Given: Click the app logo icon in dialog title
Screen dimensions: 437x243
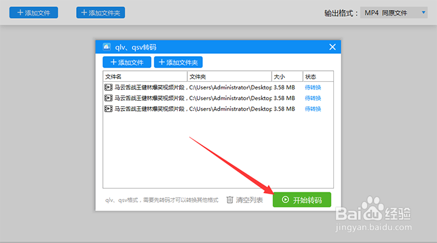Looking at the screenshot, I should pos(107,47).
